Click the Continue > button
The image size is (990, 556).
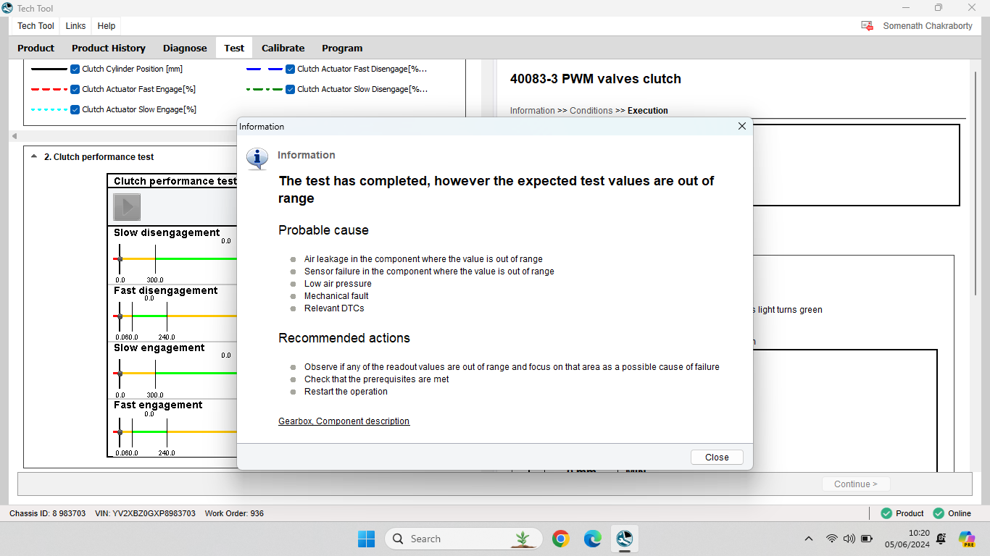(856, 484)
